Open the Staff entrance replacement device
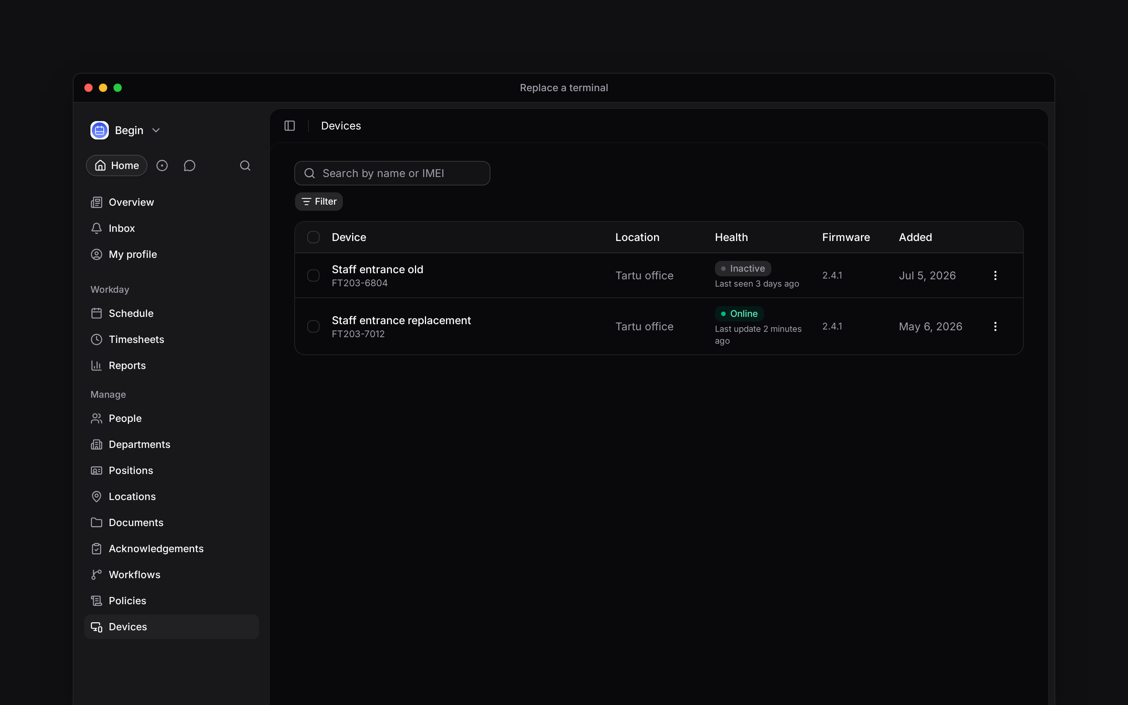Image resolution: width=1128 pixels, height=705 pixels. [x=401, y=320]
